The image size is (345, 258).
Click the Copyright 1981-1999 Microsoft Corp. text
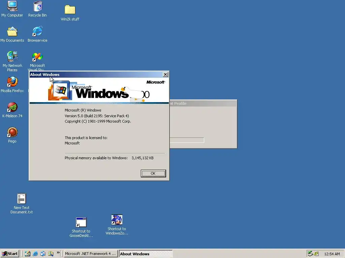(x=98, y=121)
